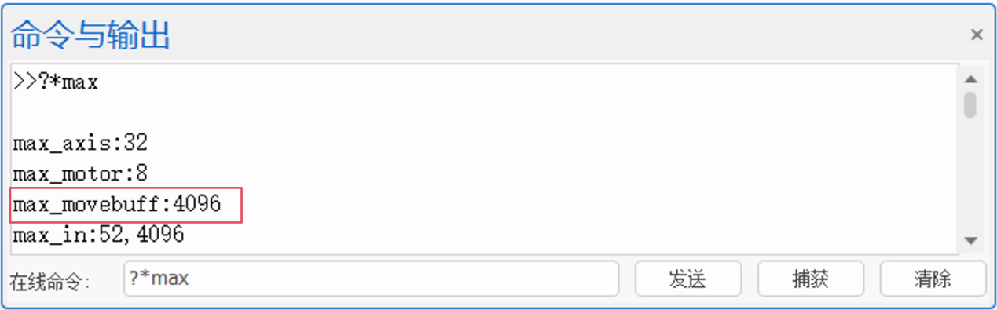Screen dimensions: 997x310
Task: Click the output scrollbar up arrow
Action: (970, 79)
